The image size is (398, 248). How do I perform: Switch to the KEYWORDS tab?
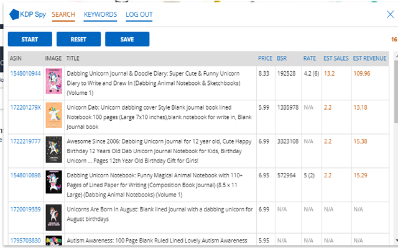(100, 14)
